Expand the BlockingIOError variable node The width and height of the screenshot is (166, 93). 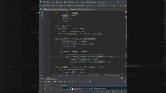pyautogui.click(x=68, y=88)
